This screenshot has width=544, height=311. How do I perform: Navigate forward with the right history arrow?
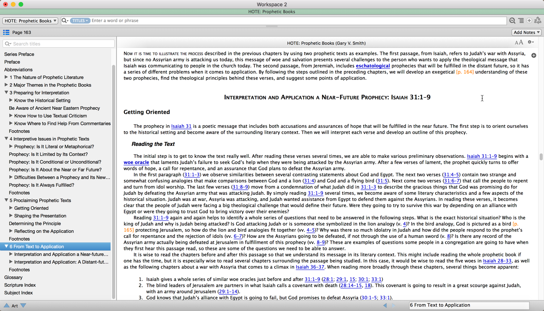coord(393,305)
